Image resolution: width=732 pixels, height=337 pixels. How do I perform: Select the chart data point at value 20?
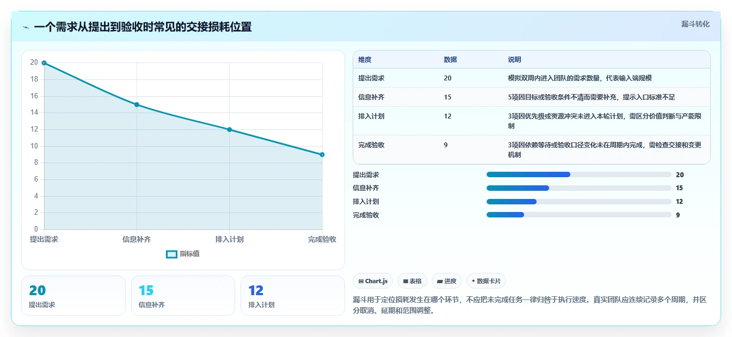click(44, 63)
